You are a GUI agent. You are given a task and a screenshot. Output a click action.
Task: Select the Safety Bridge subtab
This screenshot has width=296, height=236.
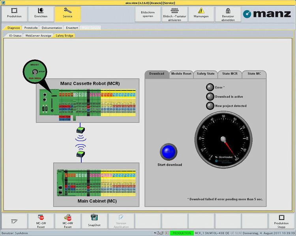click(64, 35)
